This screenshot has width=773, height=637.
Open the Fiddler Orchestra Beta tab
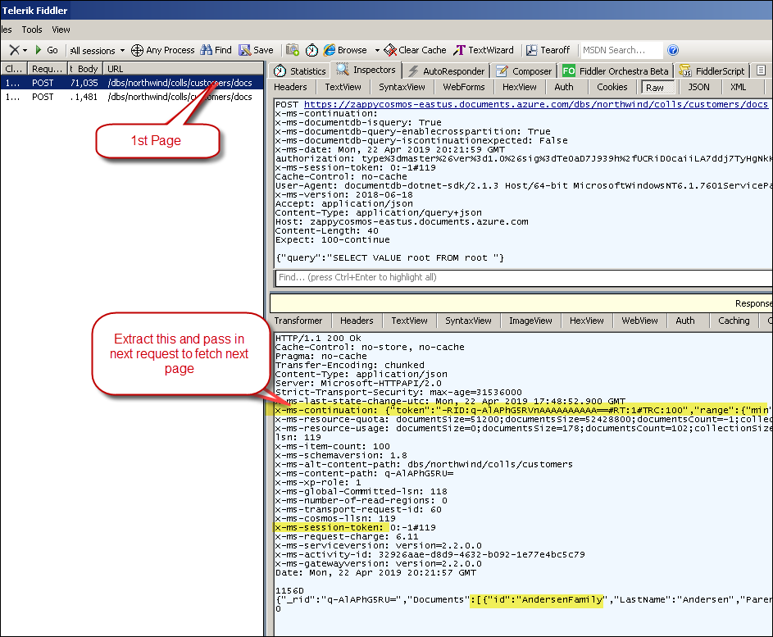(x=616, y=71)
